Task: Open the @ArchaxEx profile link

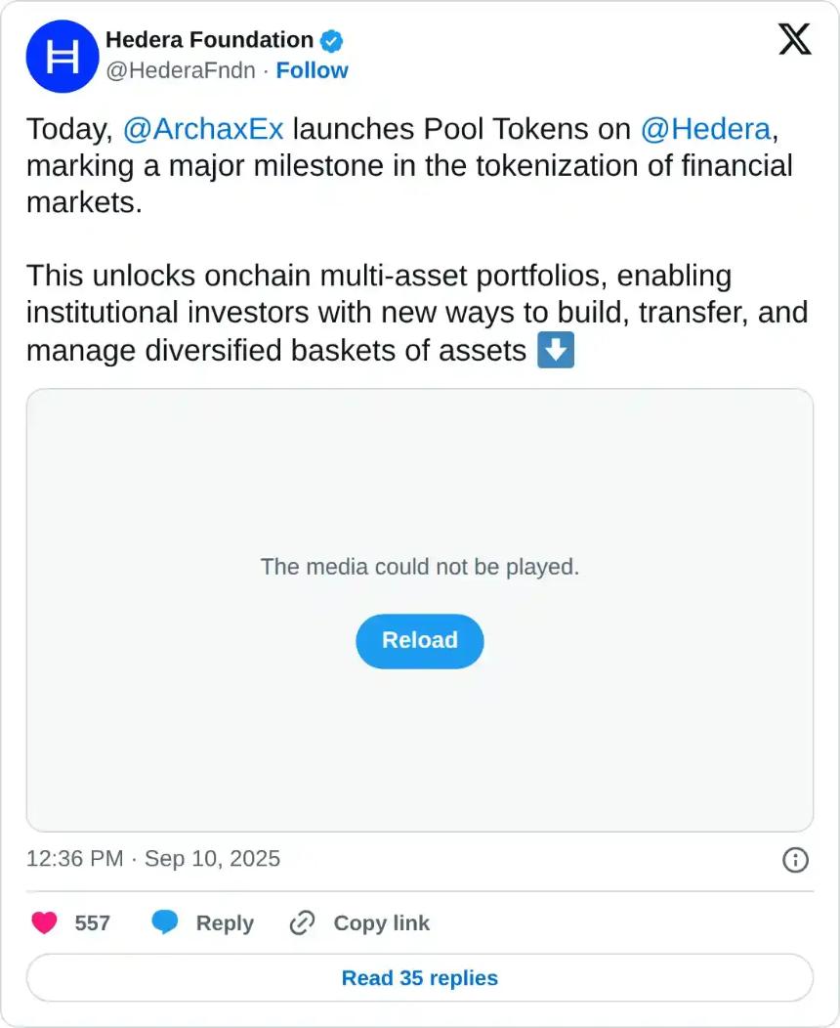Action: 201,129
